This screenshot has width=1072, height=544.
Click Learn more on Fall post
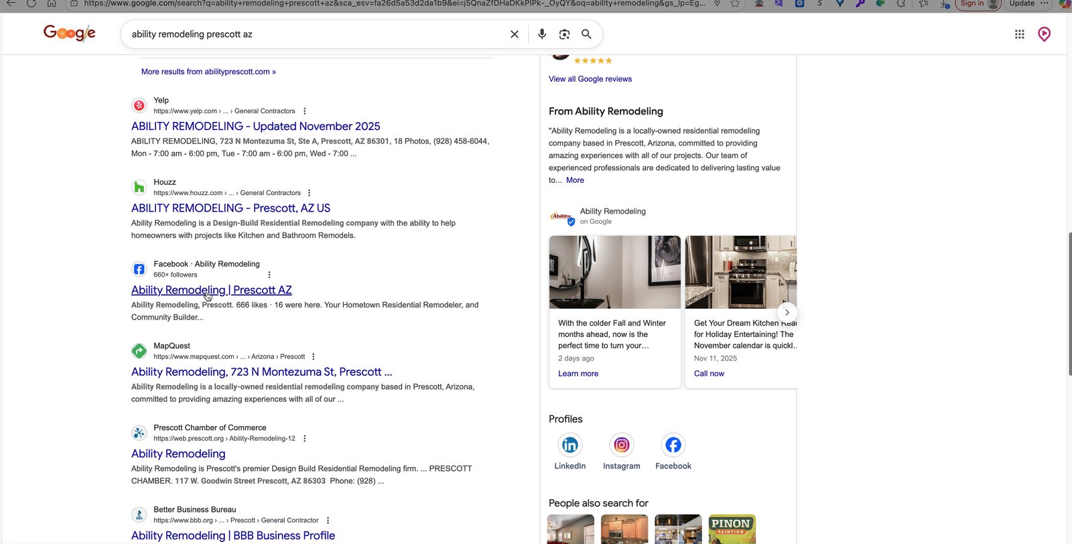(578, 374)
